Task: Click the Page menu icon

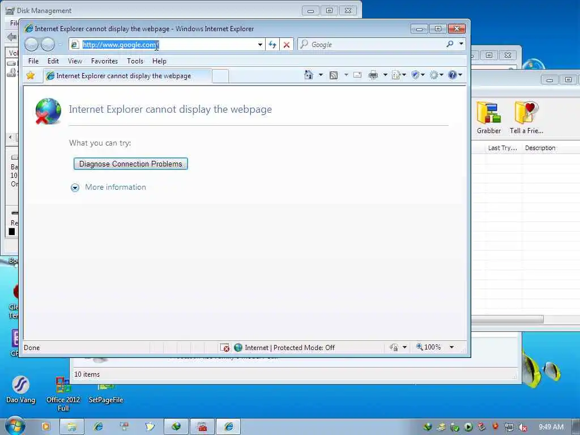Action: 396,75
